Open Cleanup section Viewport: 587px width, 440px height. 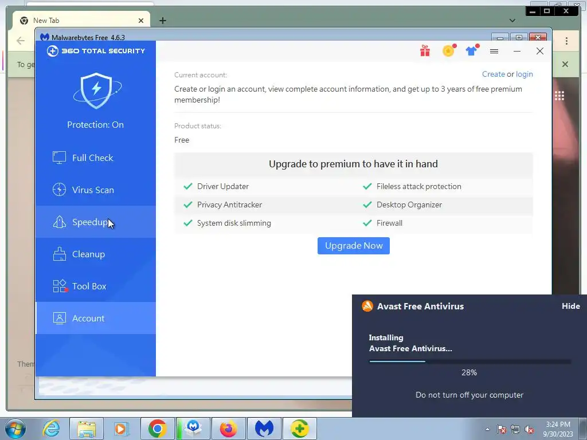point(96,254)
